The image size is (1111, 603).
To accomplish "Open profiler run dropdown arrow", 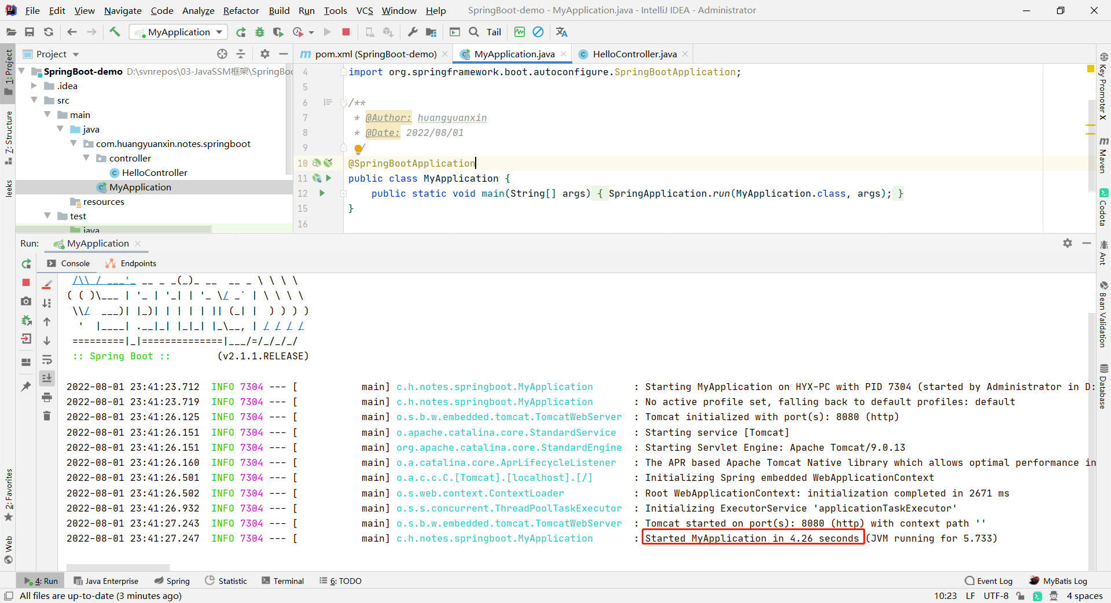I will 311,32.
